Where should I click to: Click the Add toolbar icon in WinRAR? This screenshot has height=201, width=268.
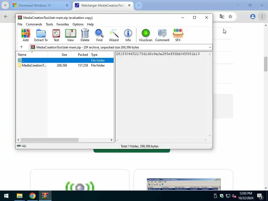(x=26, y=35)
